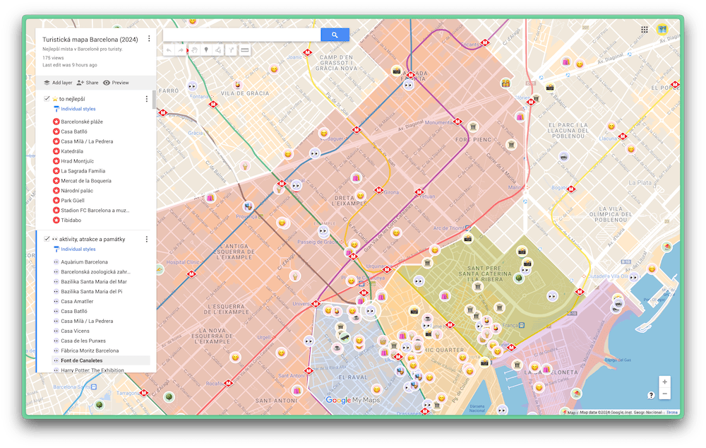706x448 pixels.
Task: Click the Share button label
Action: coord(92,83)
